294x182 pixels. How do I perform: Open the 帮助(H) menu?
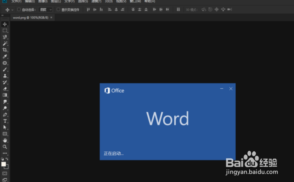150,1
